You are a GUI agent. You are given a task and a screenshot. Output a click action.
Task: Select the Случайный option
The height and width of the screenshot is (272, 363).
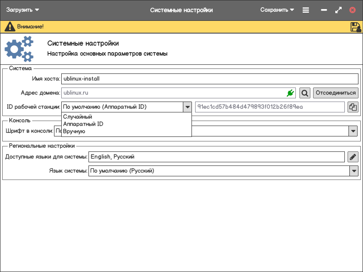click(78, 117)
